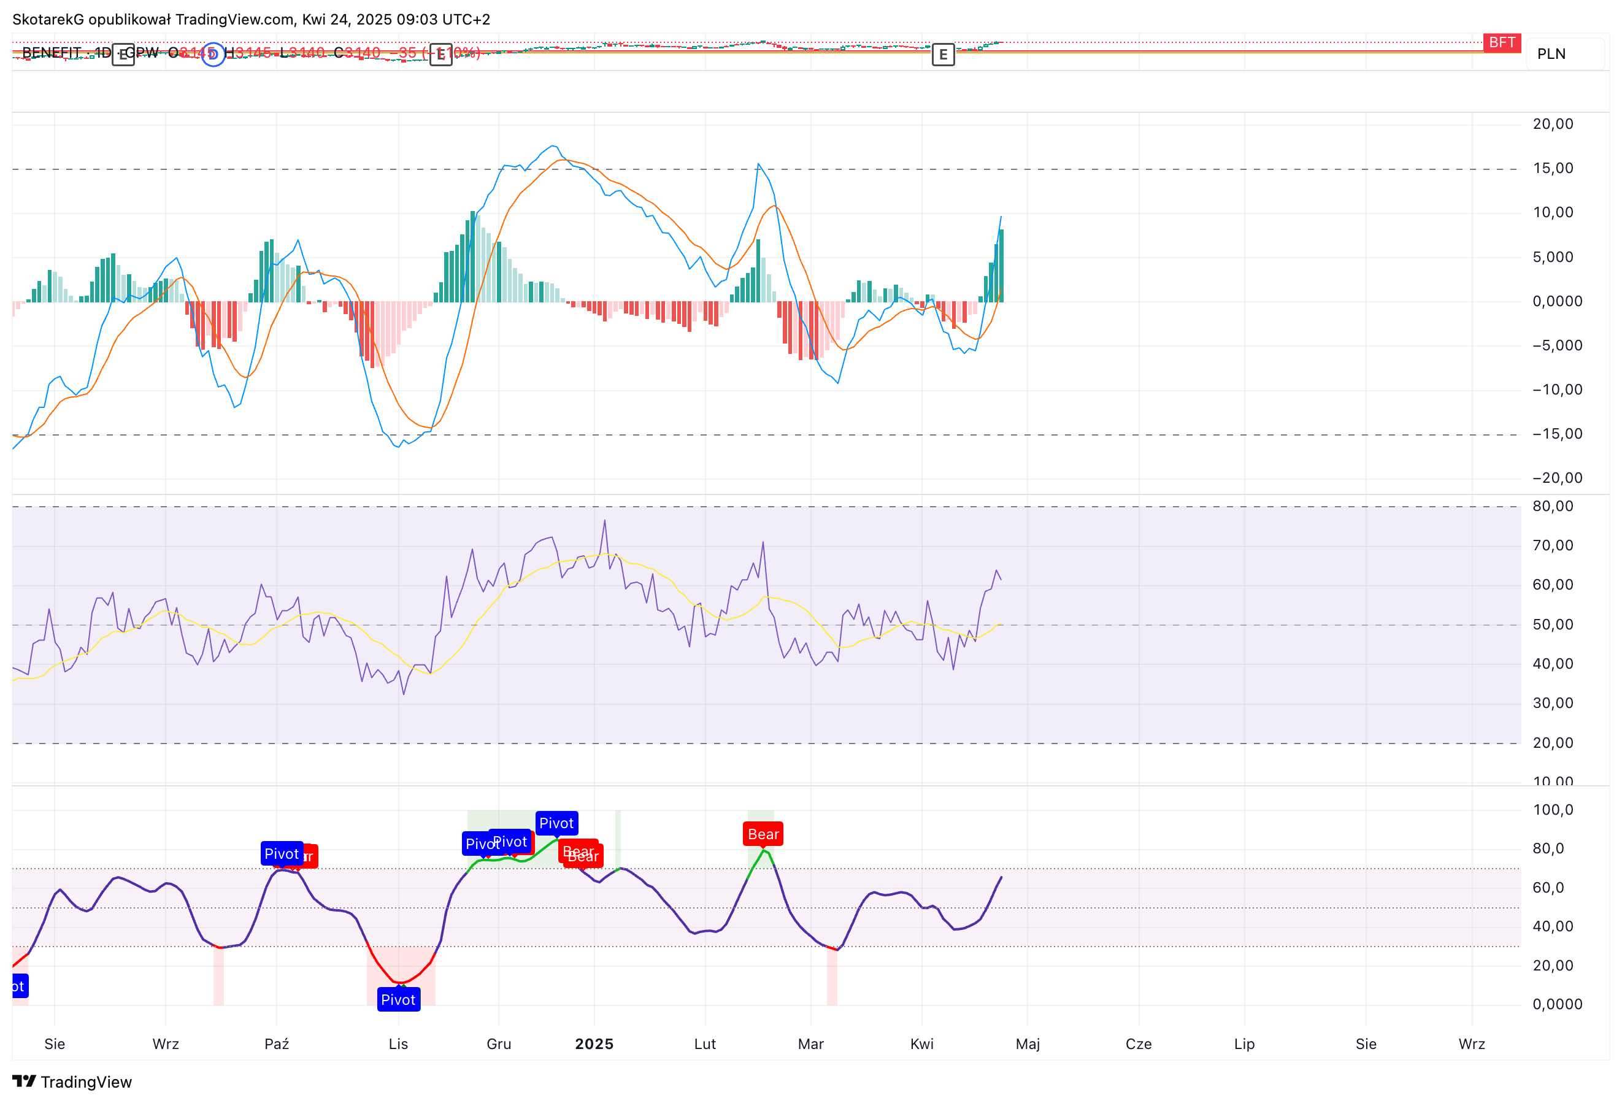Click the Lis month label on time axis
Screen dimensions: 1622x1103
pyautogui.click(x=399, y=1043)
